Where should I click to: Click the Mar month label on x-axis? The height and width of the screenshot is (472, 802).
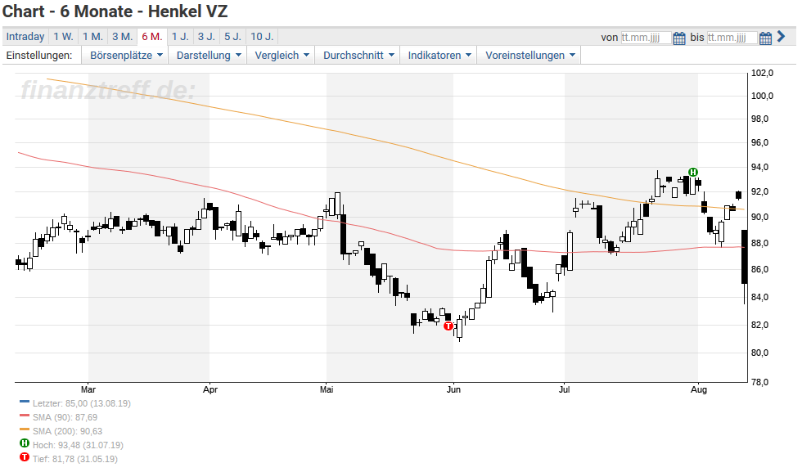tap(88, 389)
